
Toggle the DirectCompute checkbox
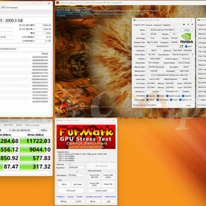167,96
